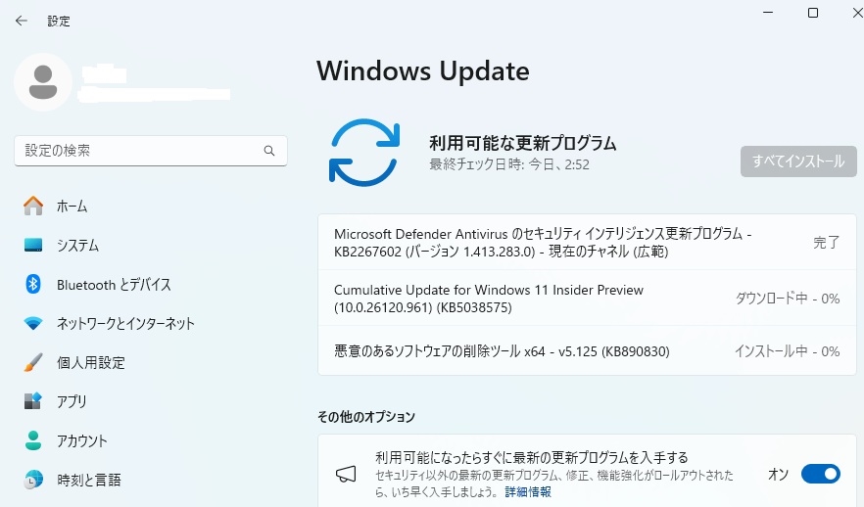The height and width of the screenshot is (507, 864).
Task: Click the オン label beside the toggle
Action: coord(778,474)
